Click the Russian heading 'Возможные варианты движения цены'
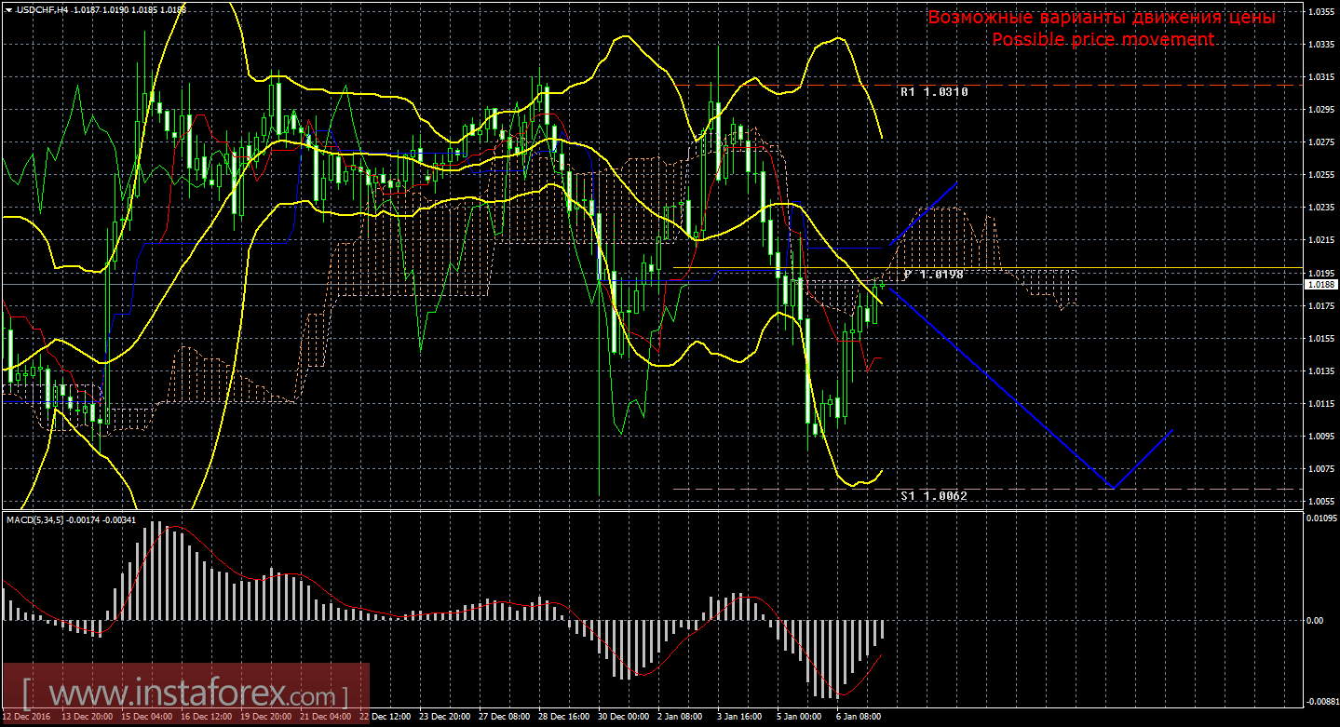The height and width of the screenshot is (727, 1340). [x=1102, y=18]
